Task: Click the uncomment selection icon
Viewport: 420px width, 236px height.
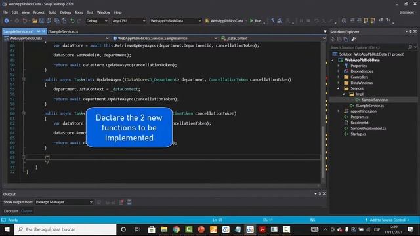Action: (x=373, y=21)
